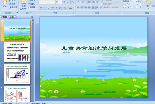Select the triangle shape in gallery
This screenshot has width=155, height=104.
(x=128, y=4)
